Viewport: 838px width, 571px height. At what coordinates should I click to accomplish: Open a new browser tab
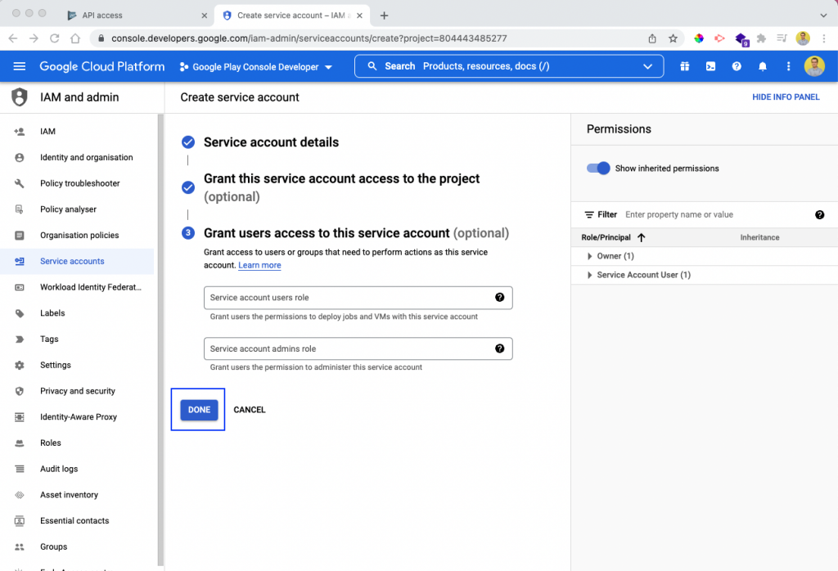[x=384, y=16]
